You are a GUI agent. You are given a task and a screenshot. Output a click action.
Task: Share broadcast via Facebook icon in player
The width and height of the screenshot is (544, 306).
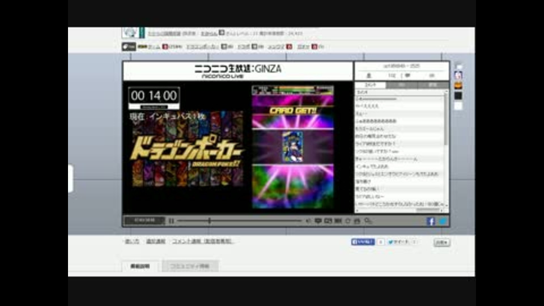point(431,221)
